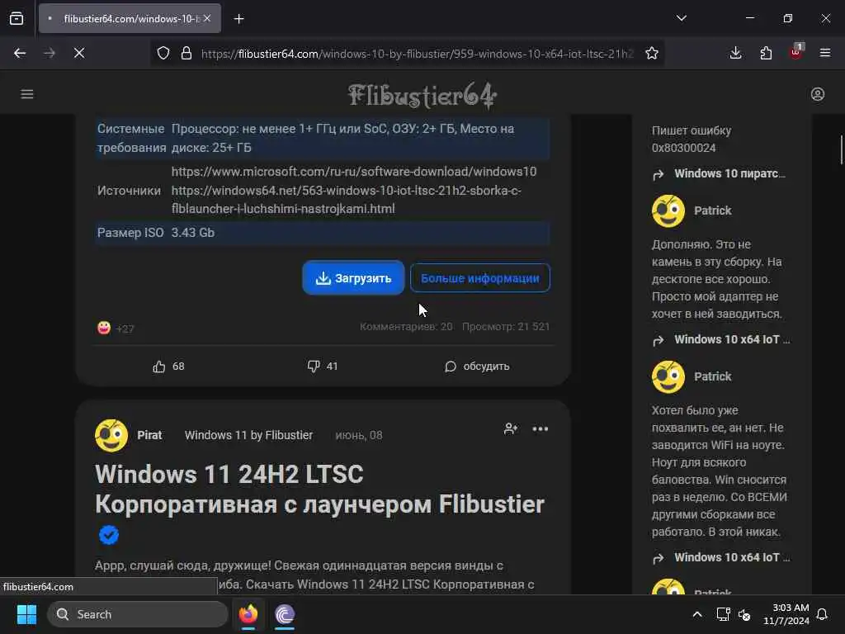The height and width of the screenshot is (634, 845).
Task: Open a new browser tab
Action: click(x=239, y=19)
